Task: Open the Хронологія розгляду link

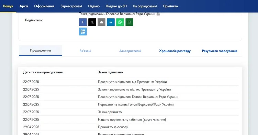Action: click(175, 51)
